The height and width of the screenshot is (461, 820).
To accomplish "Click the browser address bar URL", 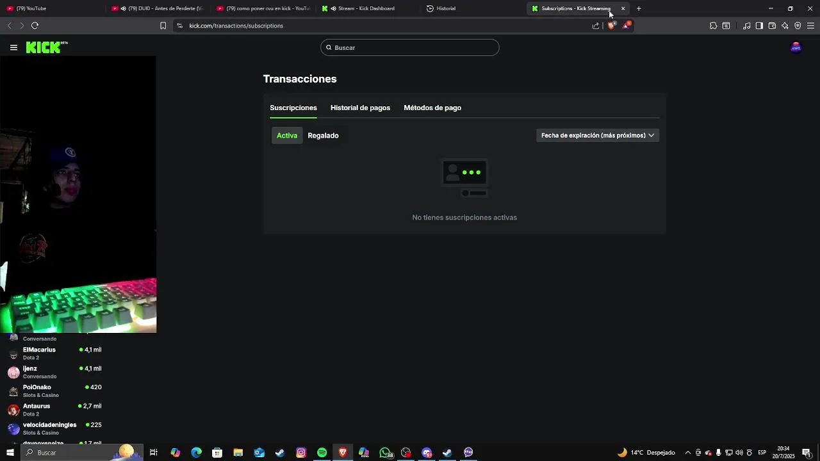I will (236, 26).
